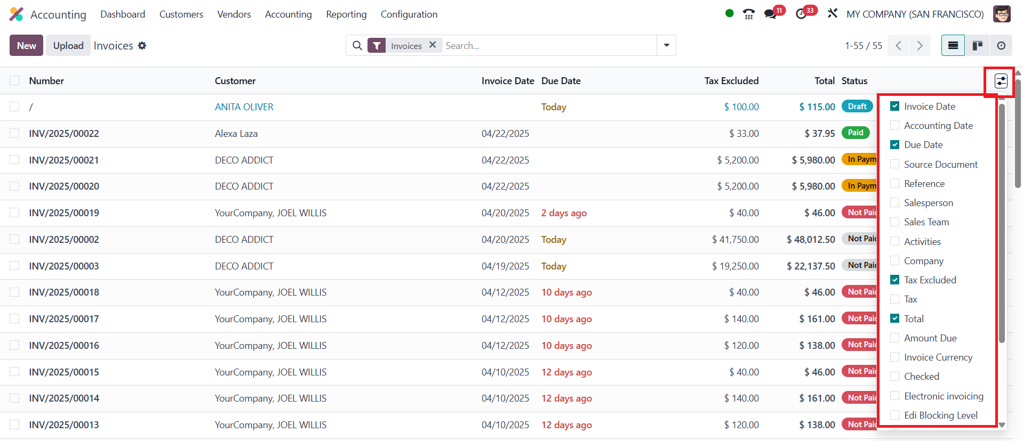Click the optional columns adjust icon
This screenshot has width=1023, height=441.
point(1001,81)
